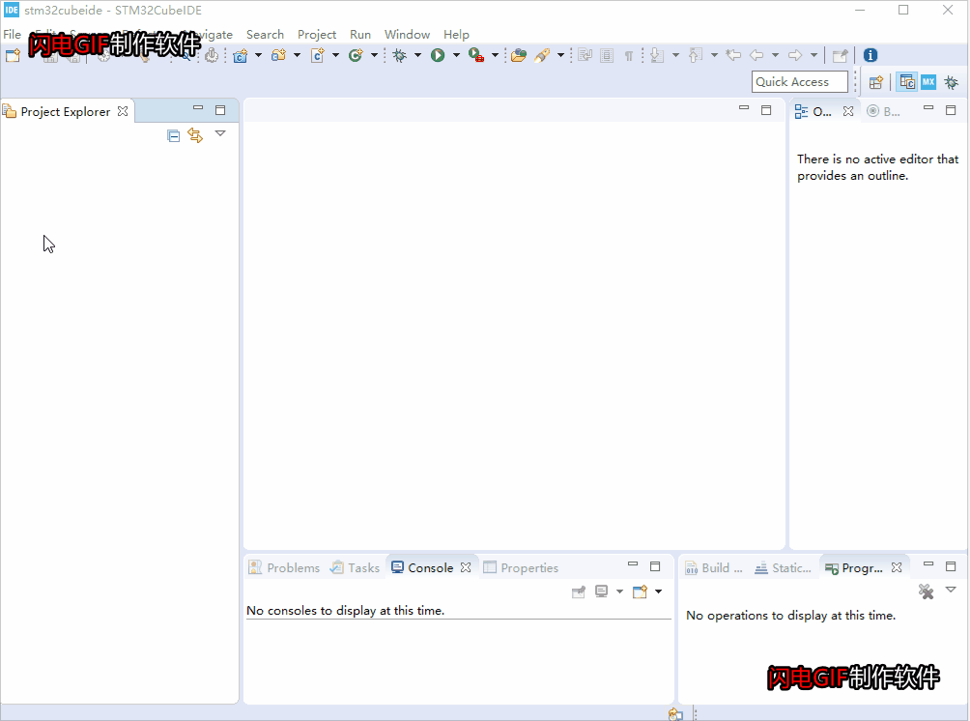The height and width of the screenshot is (721, 970).
Task: Click the Display Selected Console icon
Action: tap(601, 591)
